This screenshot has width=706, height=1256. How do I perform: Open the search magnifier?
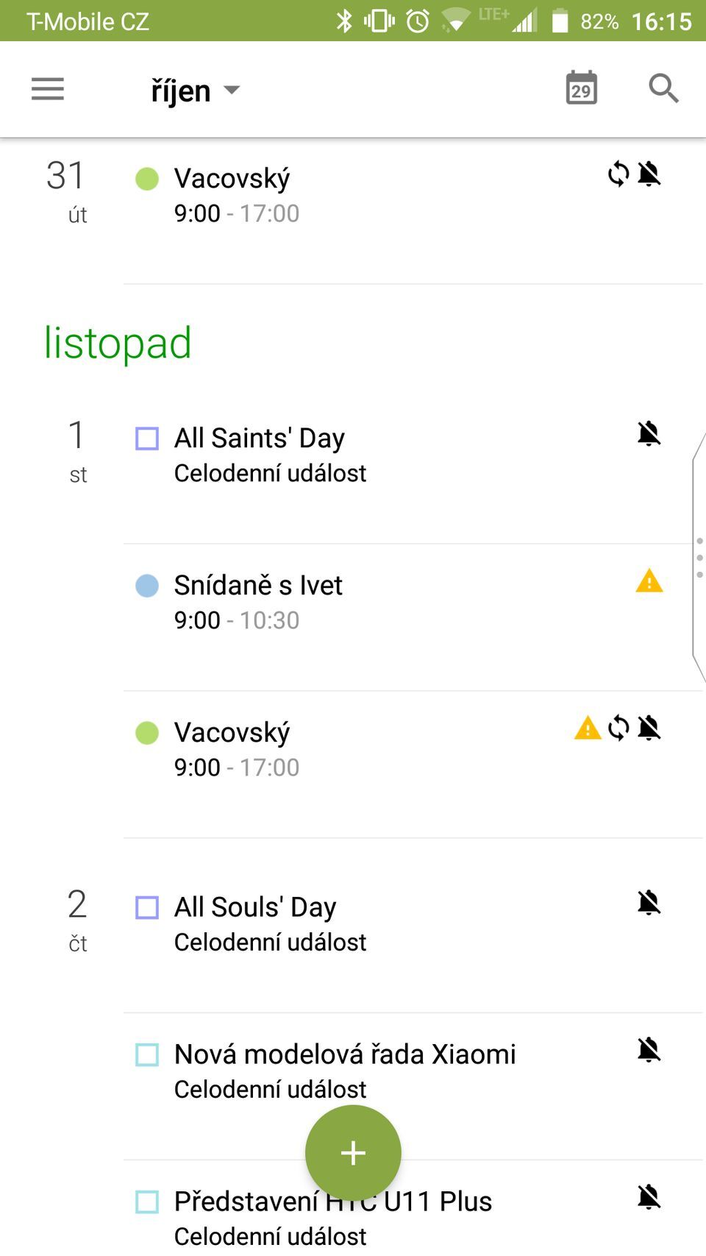[x=663, y=89]
